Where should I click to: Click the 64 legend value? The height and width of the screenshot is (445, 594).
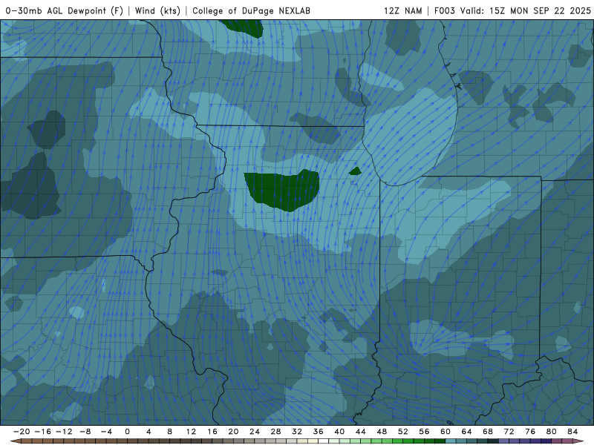coord(467,432)
